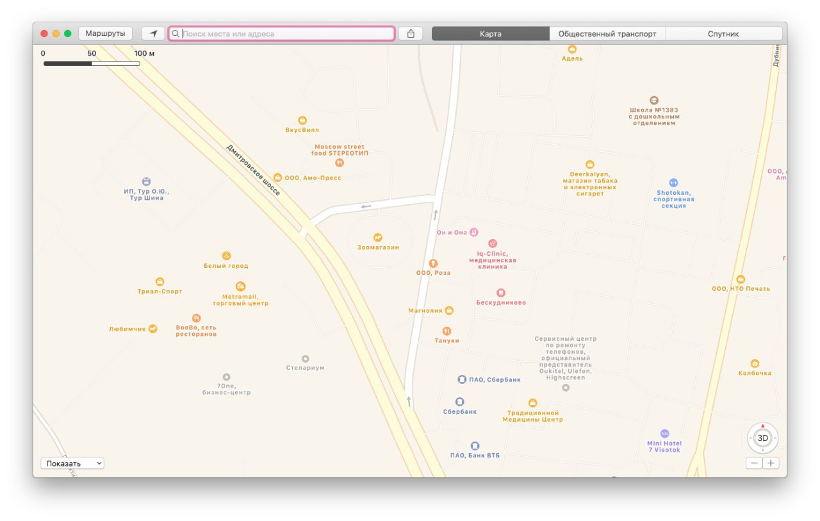Image resolution: width=820 pixels, height=521 pixels.
Task: Select the Зоомагазин pet store pin
Action: pos(378,238)
